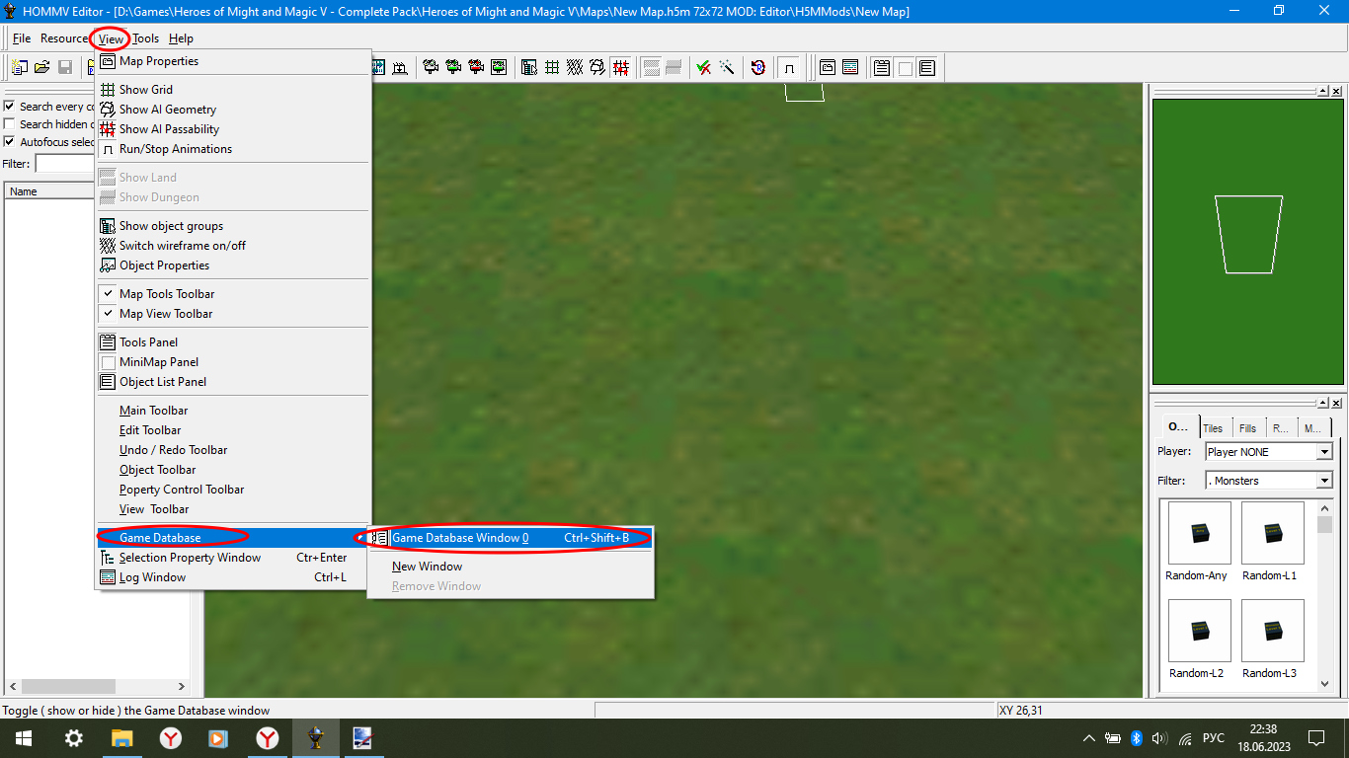Close the open View menu via its title
The image size is (1349, 758).
(111, 38)
